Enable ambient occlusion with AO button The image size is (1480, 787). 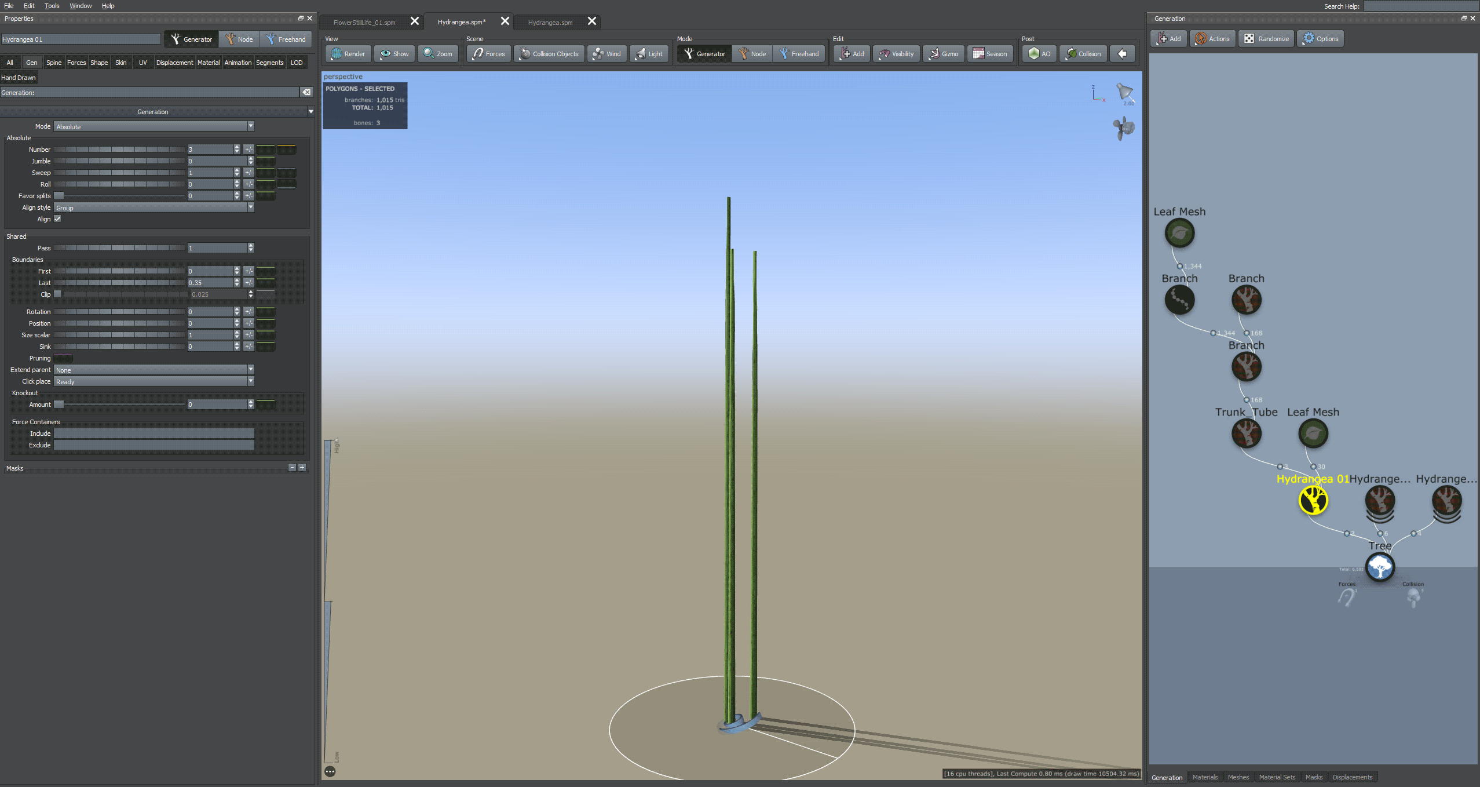pyautogui.click(x=1039, y=54)
